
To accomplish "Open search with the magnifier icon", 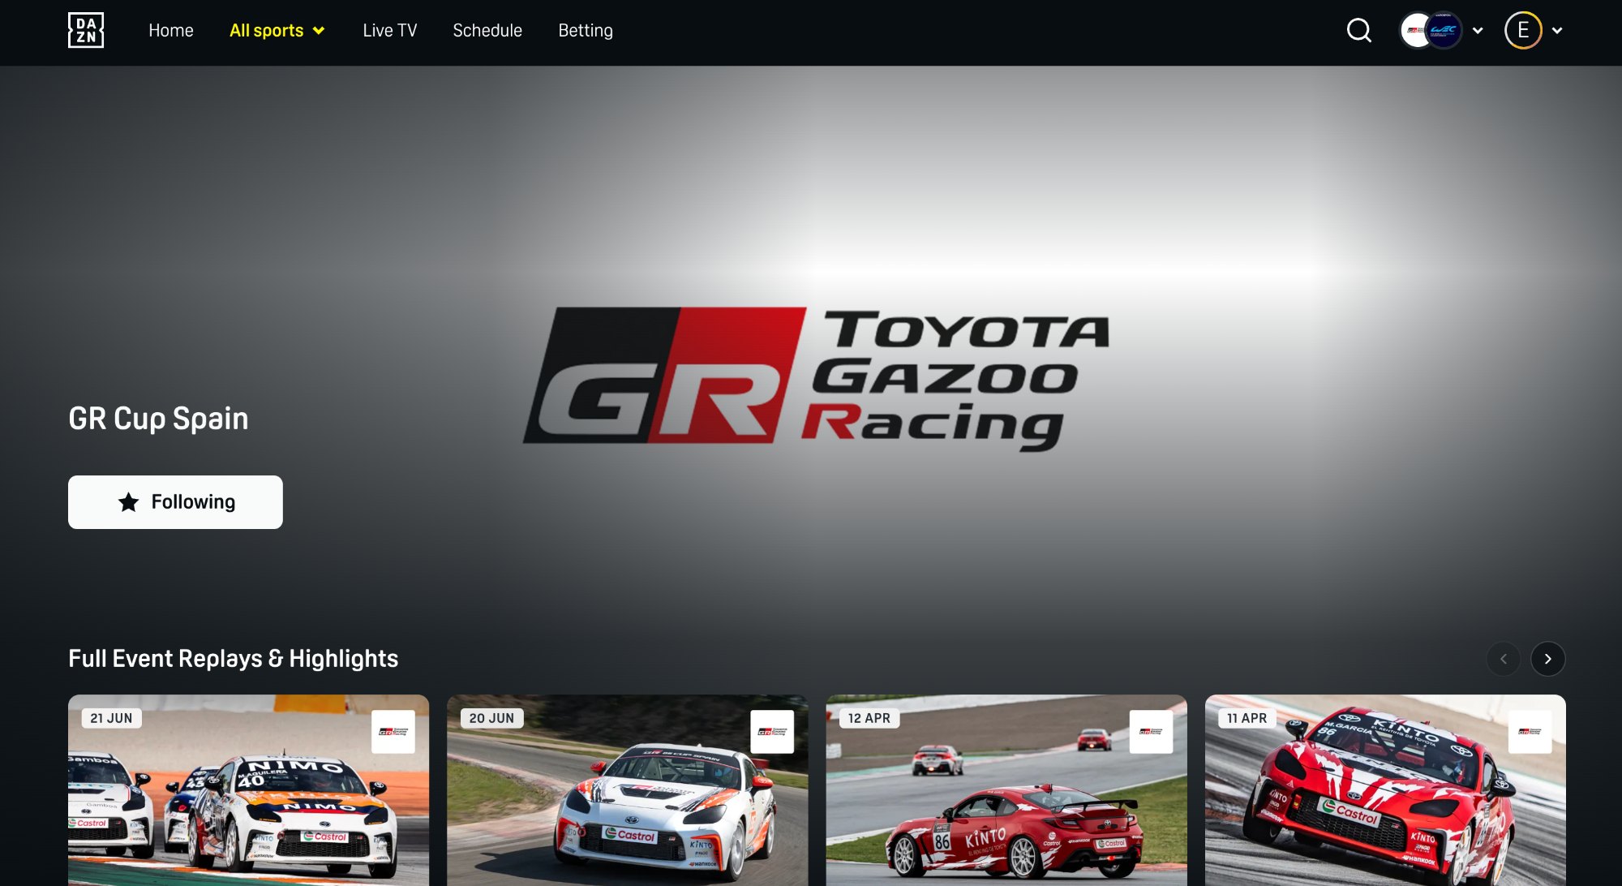I will click(x=1359, y=31).
